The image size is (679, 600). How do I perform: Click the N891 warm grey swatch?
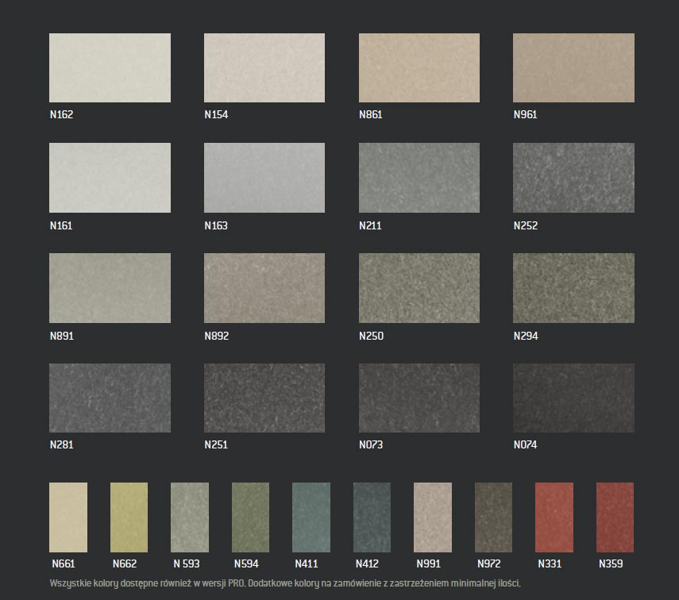click(110, 288)
